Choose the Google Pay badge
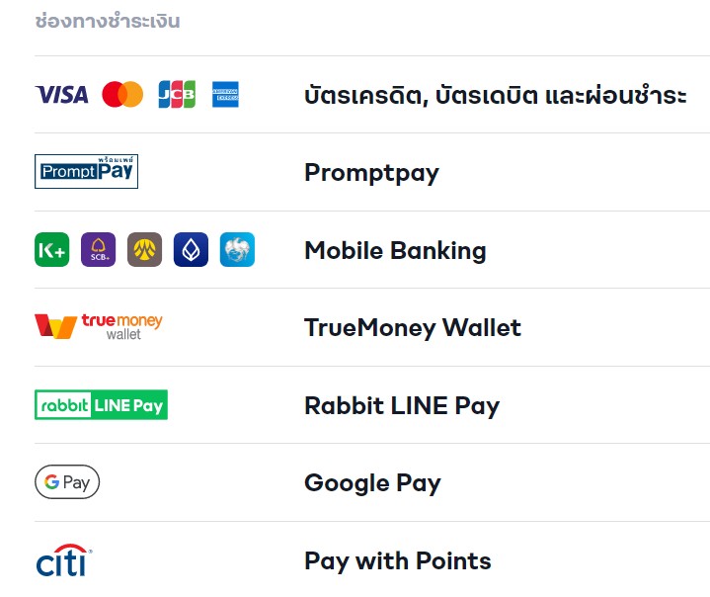 (67, 482)
